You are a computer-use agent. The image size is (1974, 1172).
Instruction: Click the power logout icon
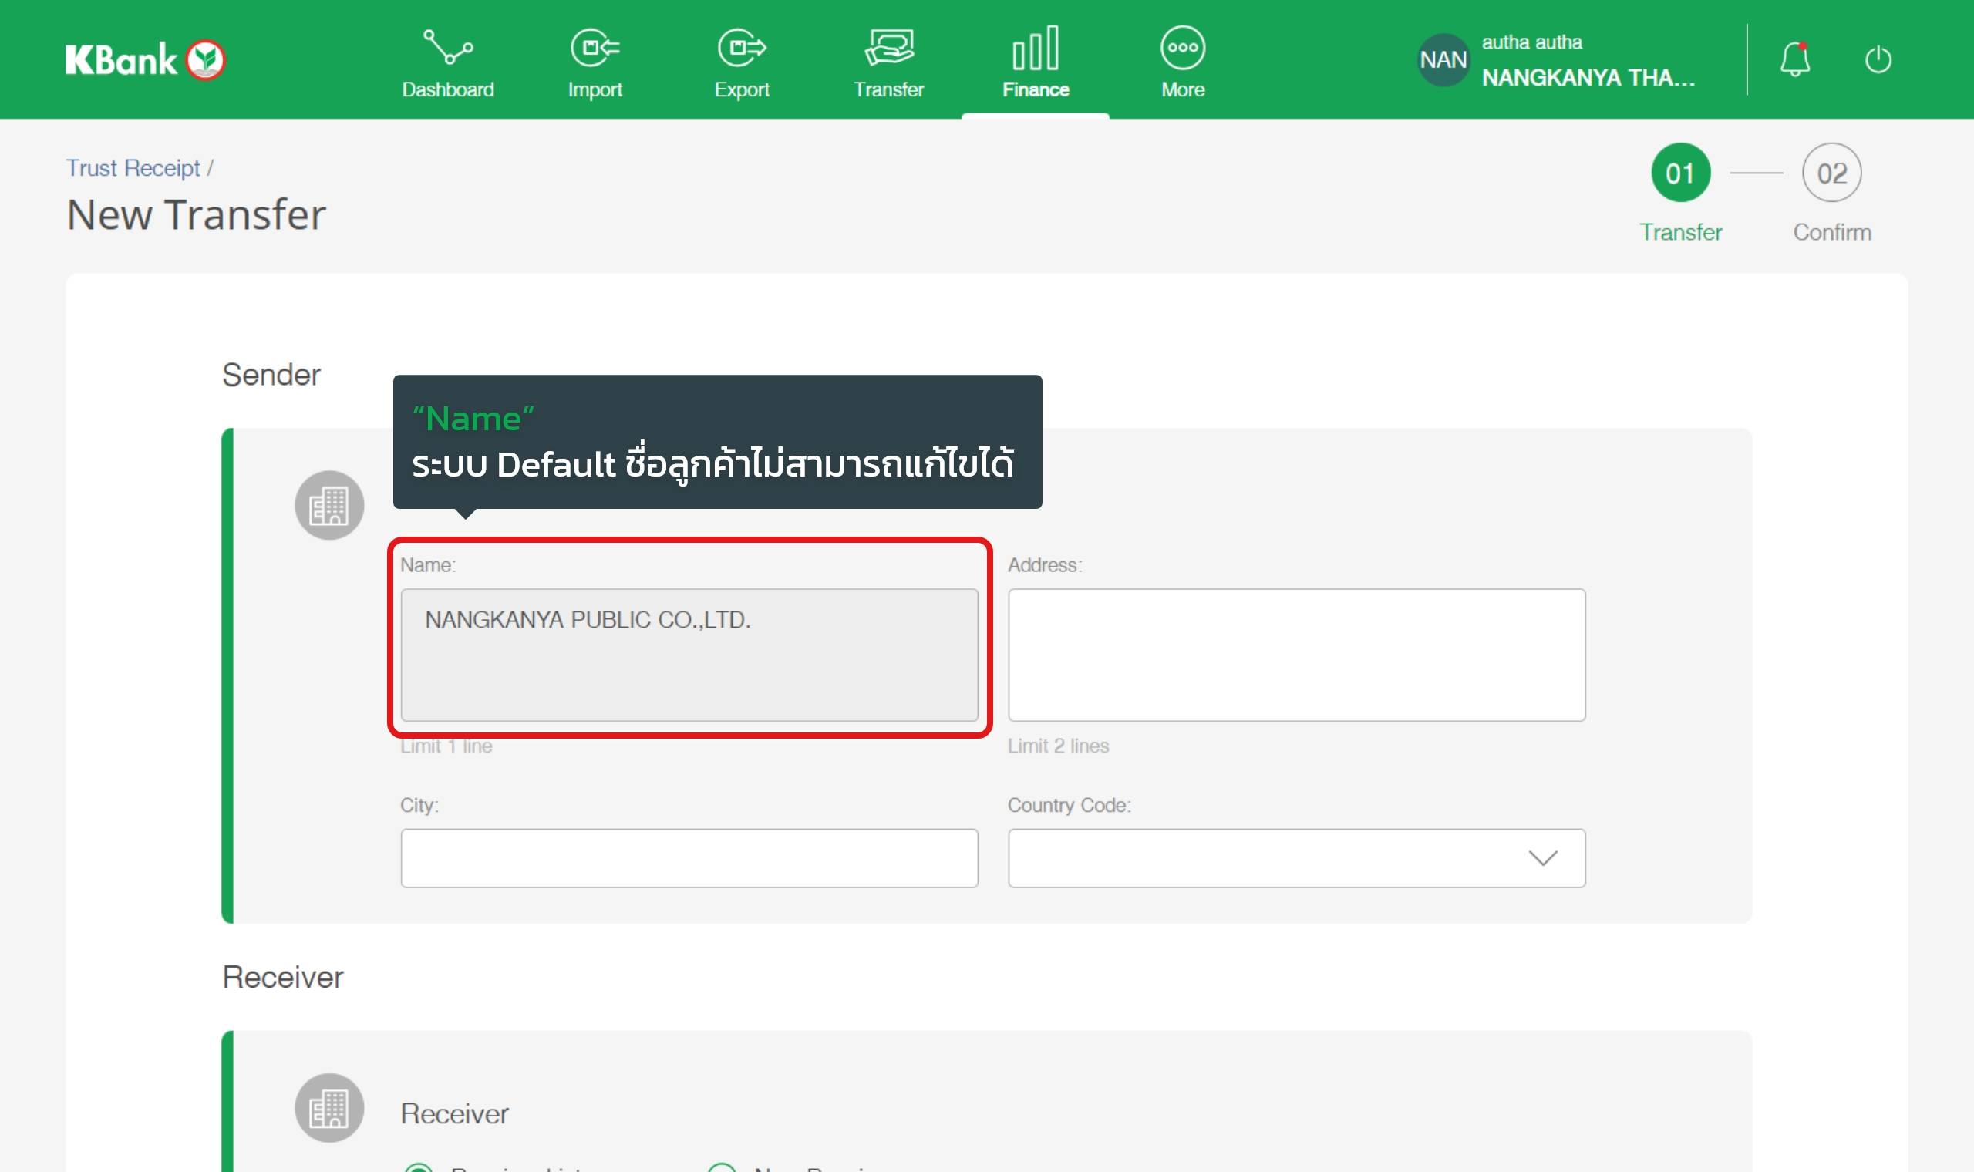click(1878, 59)
